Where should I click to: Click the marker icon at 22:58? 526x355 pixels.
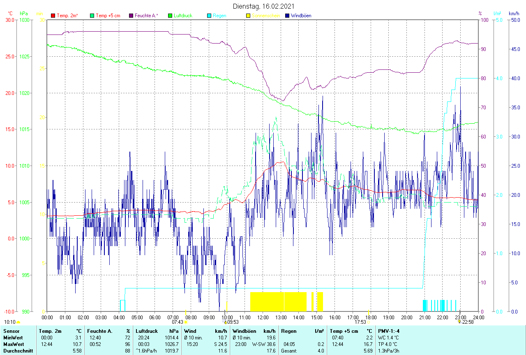459,322
